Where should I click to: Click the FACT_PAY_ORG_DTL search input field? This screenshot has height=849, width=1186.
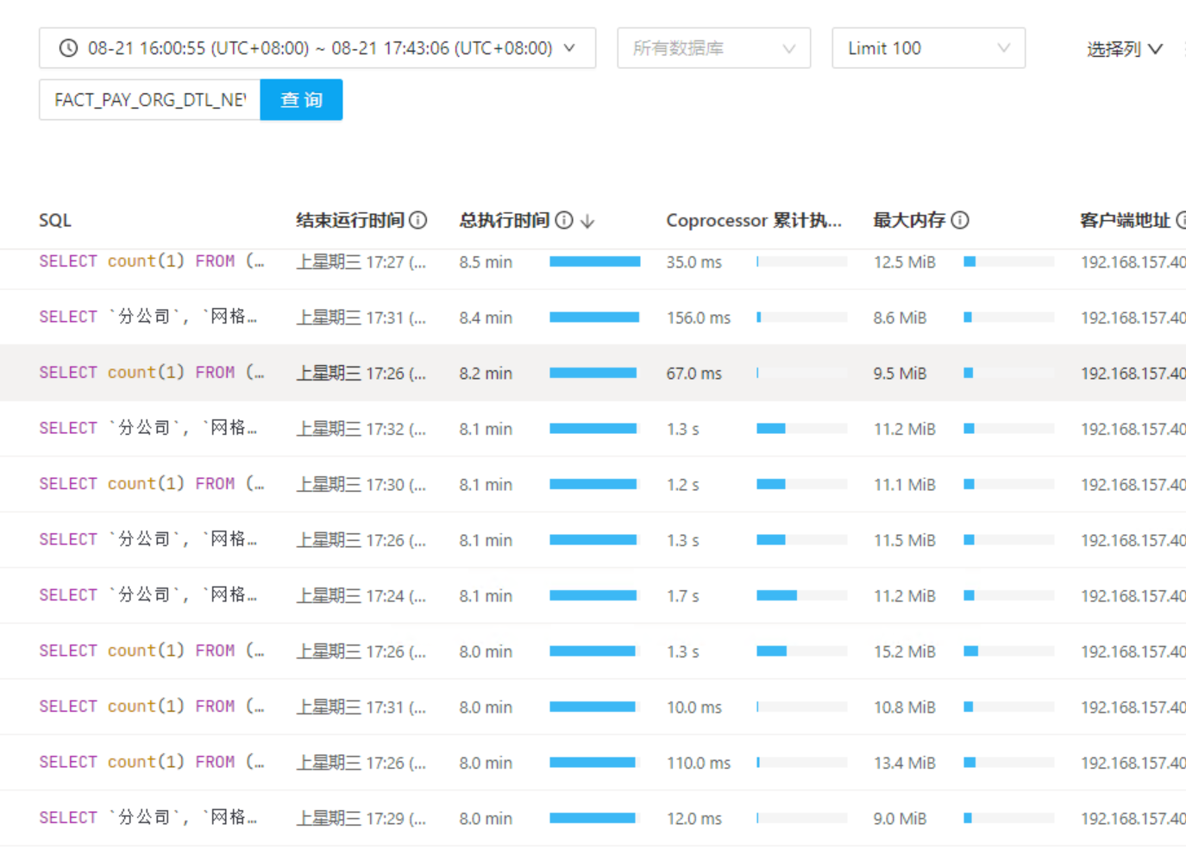[149, 100]
